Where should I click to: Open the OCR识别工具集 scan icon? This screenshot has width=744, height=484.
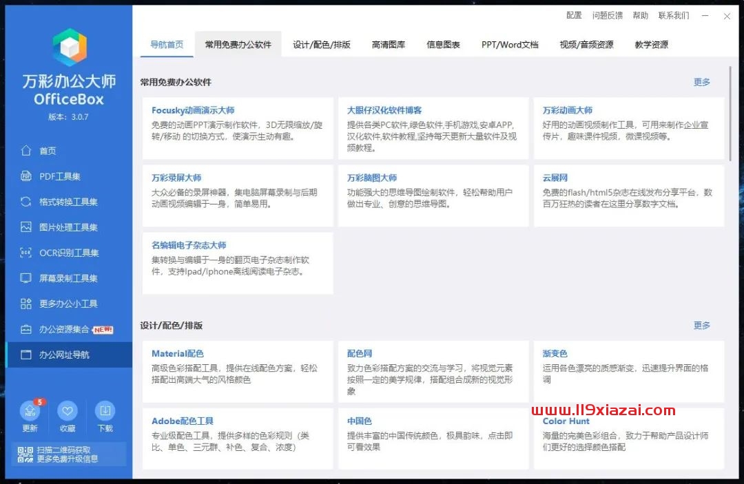(26, 253)
